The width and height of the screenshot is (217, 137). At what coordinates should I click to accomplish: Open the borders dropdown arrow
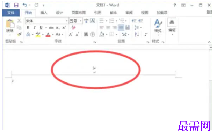116,34
